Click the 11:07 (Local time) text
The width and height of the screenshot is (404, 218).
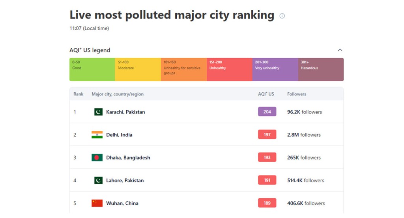[89, 28]
